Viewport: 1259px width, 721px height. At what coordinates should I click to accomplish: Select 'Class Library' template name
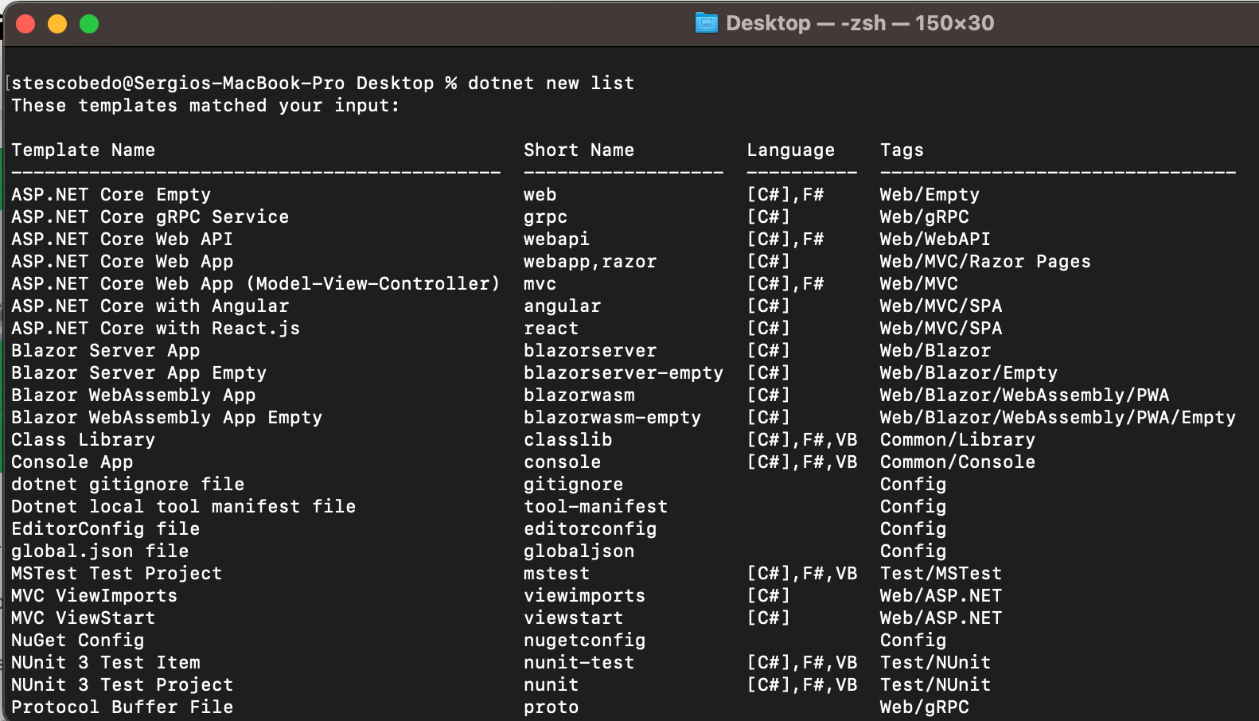pos(84,440)
